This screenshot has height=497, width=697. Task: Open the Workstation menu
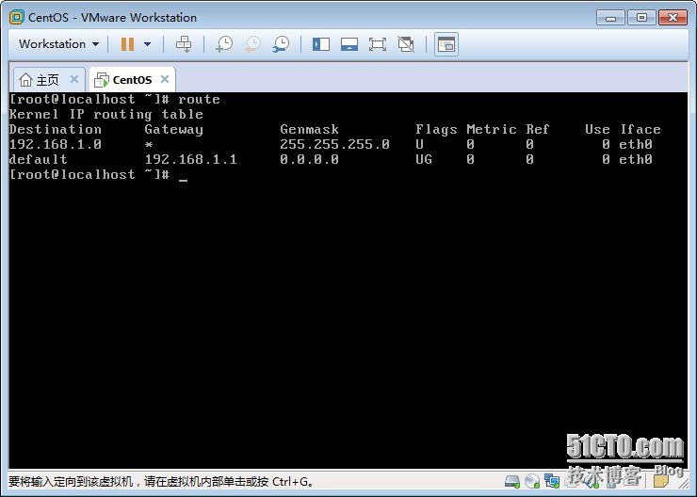coord(58,44)
